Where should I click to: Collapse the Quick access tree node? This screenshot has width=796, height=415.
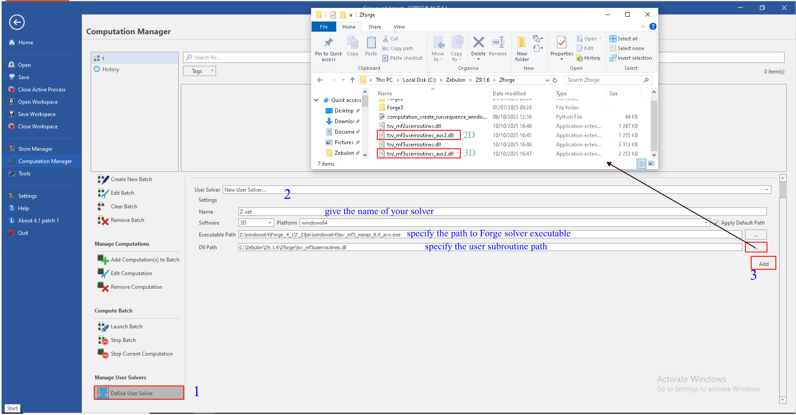point(316,100)
